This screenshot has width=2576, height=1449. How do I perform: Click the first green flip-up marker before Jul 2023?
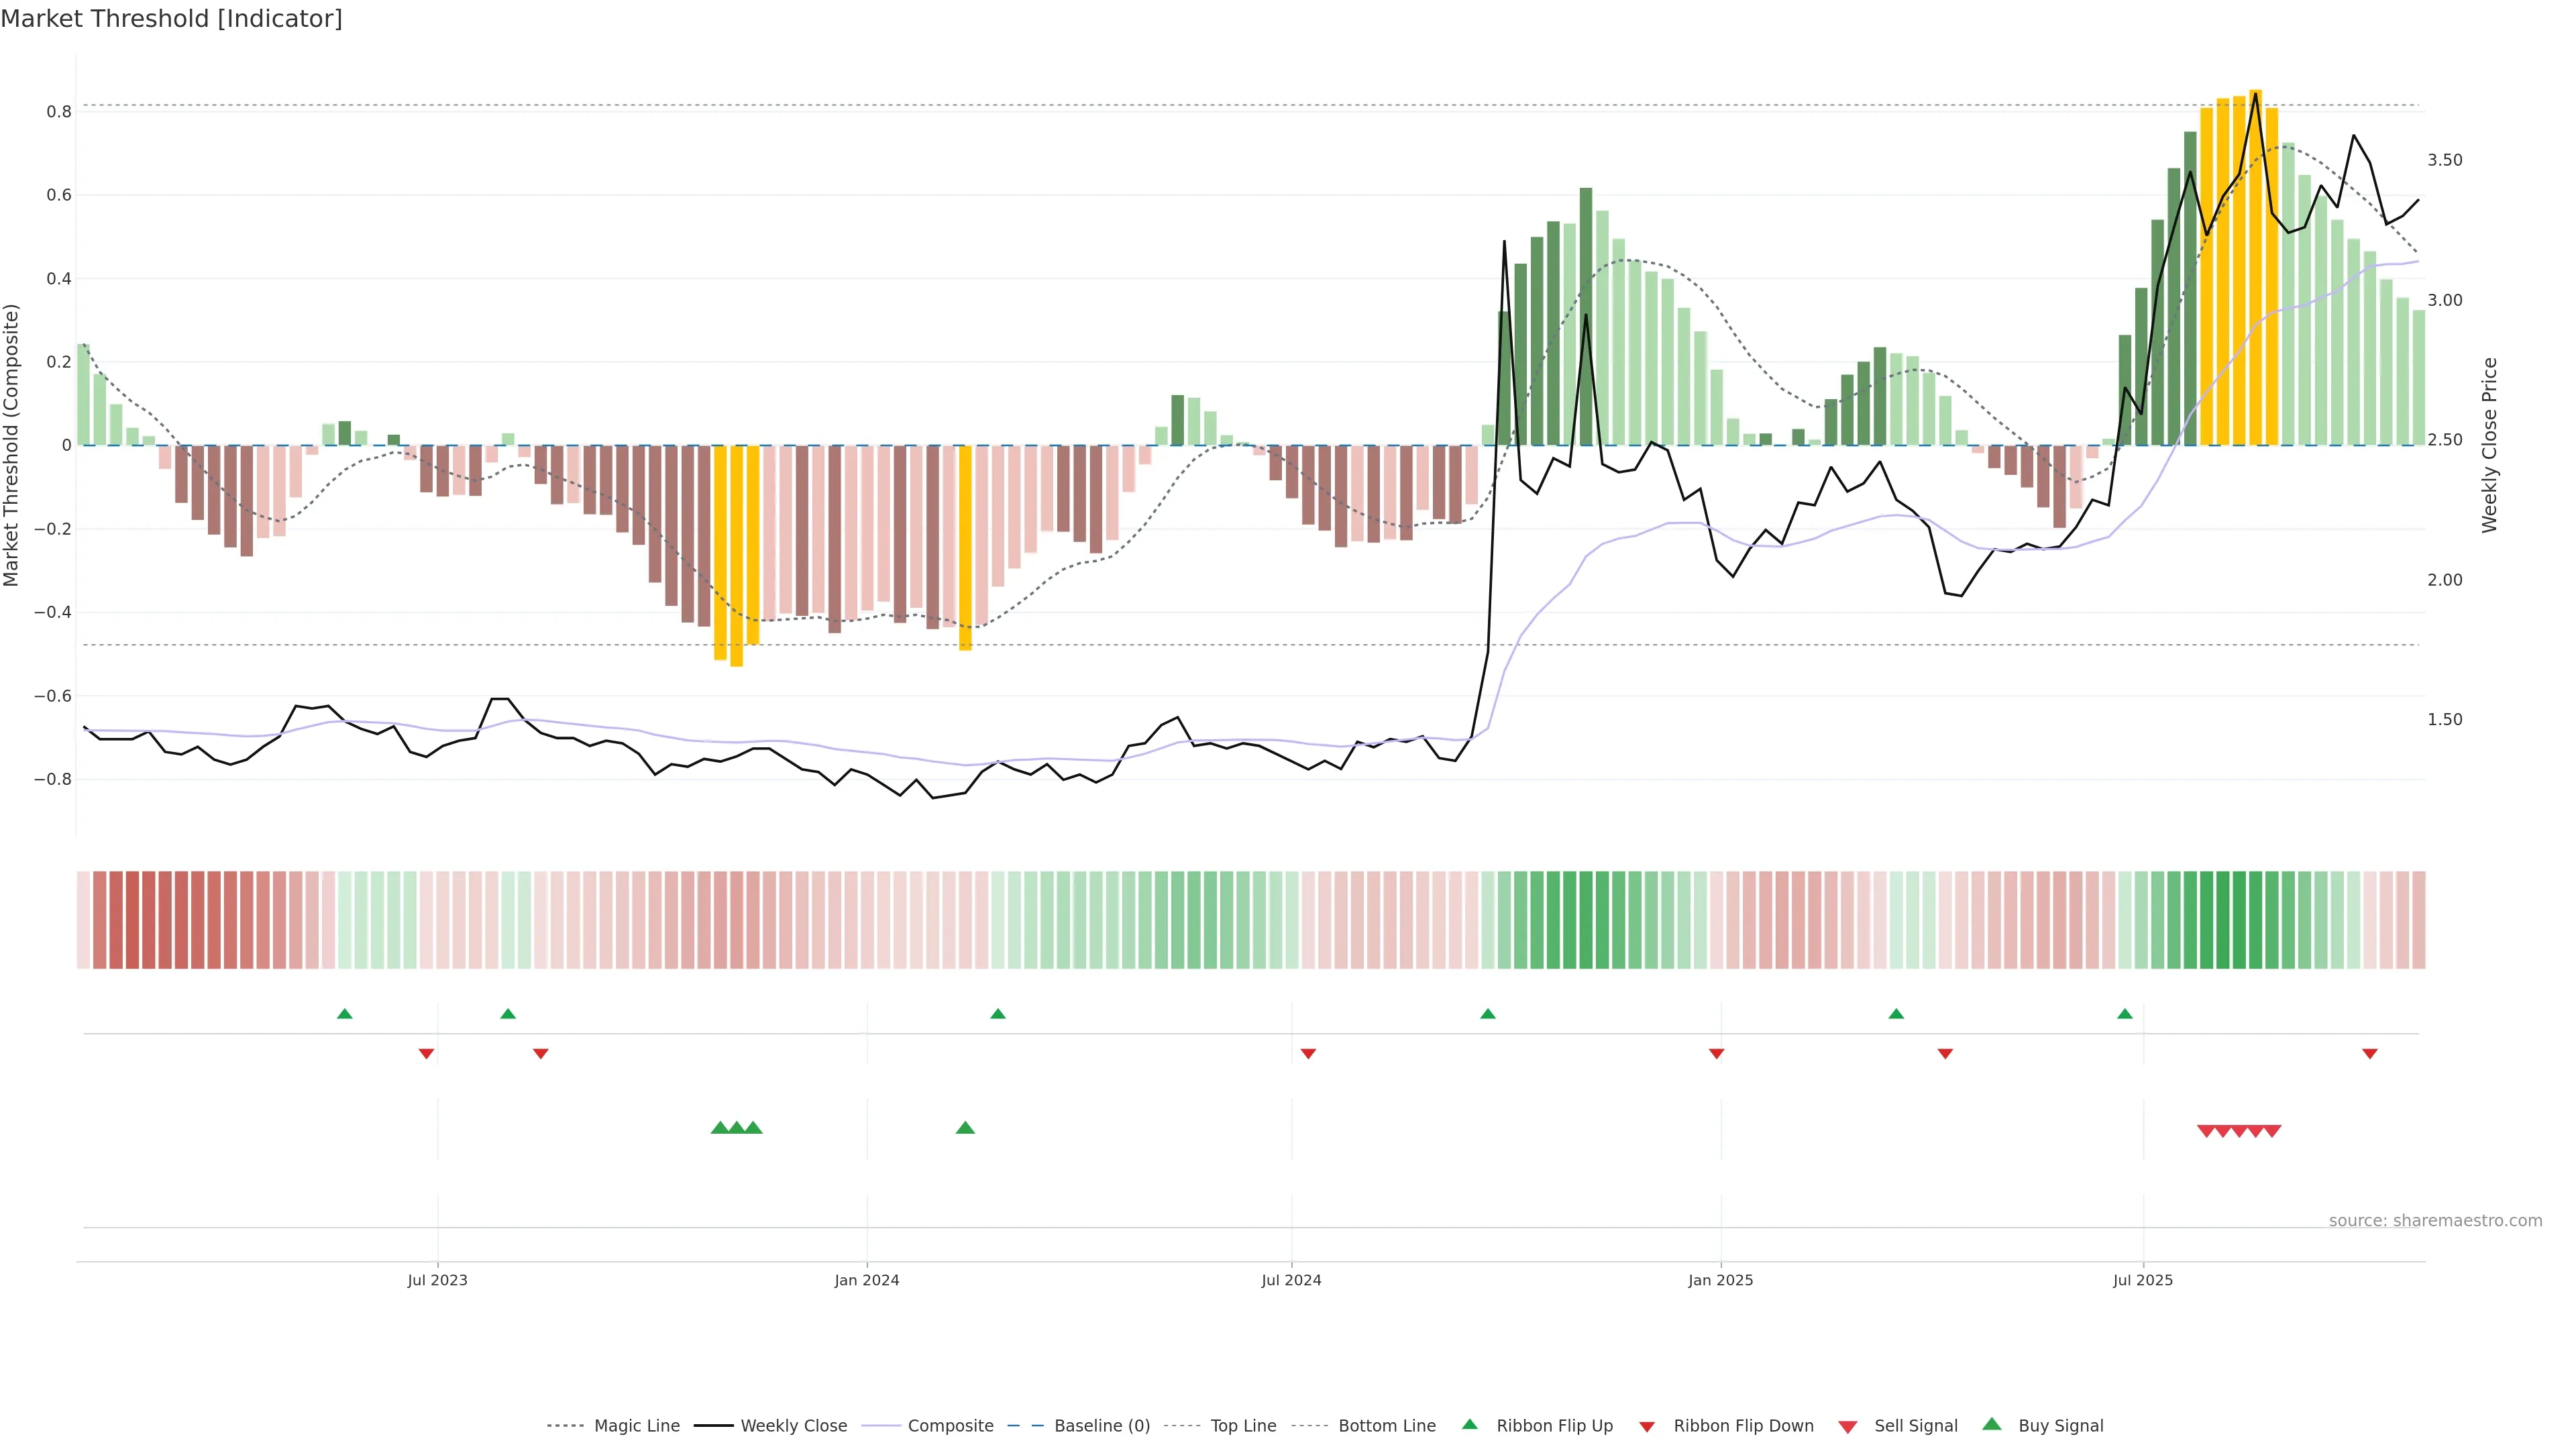(x=345, y=1014)
